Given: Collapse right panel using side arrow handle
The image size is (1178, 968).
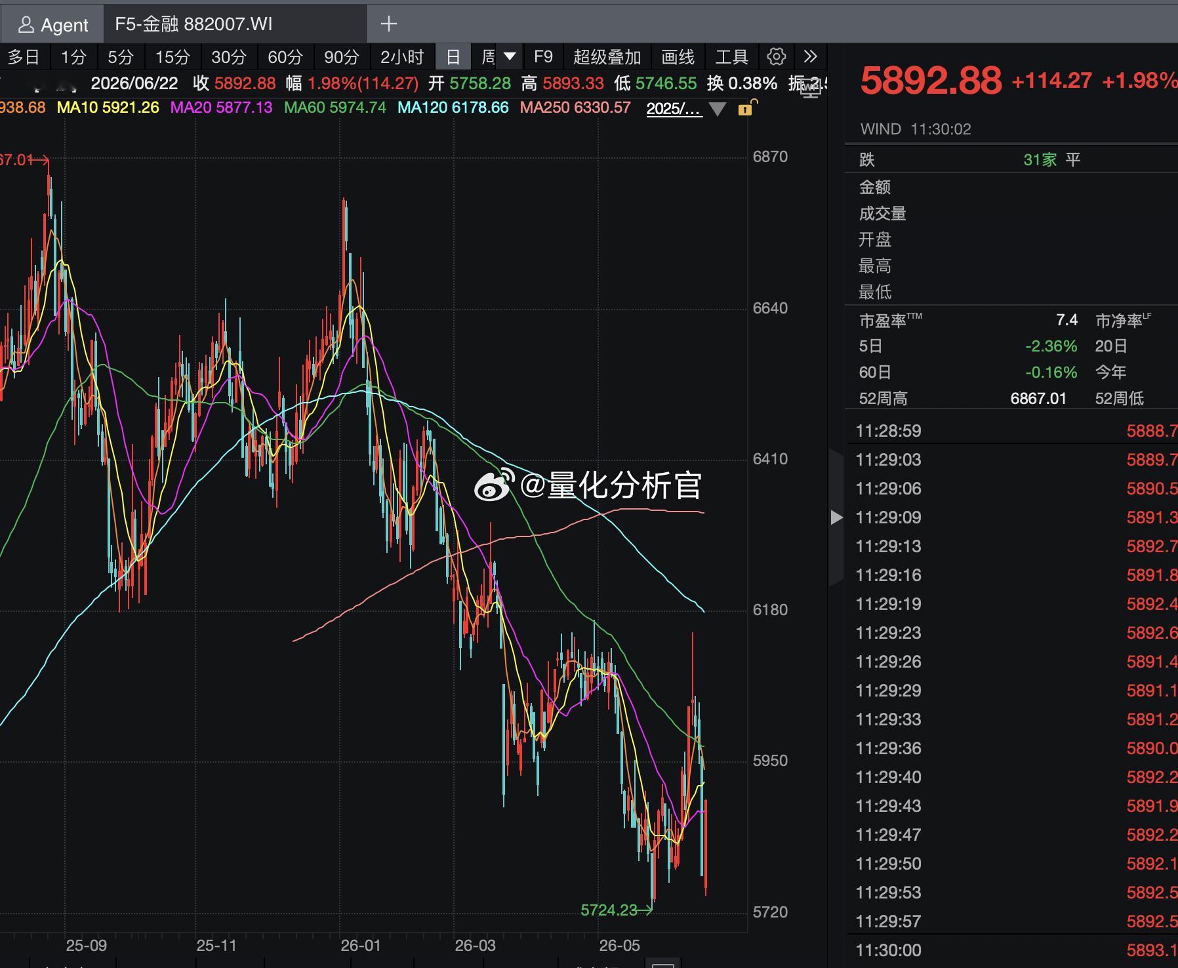Looking at the screenshot, I should pos(836,517).
